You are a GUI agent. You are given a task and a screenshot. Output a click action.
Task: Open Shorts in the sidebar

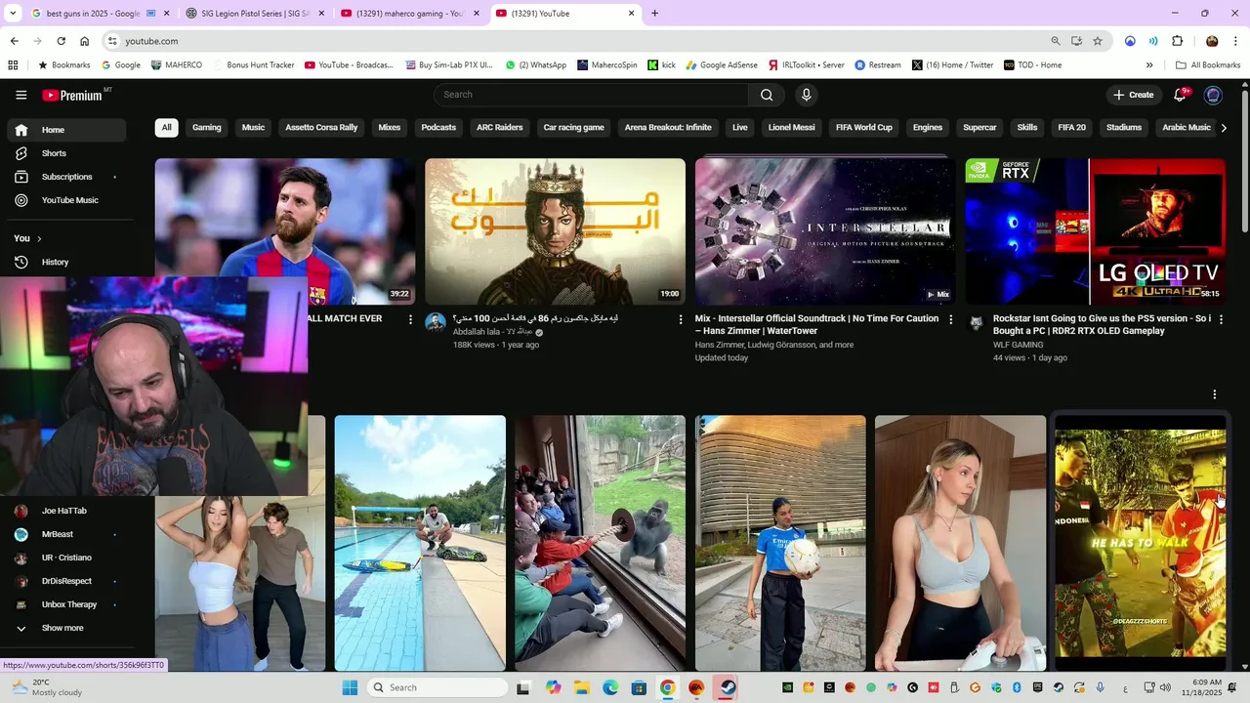pyautogui.click(x=66, y=153)
